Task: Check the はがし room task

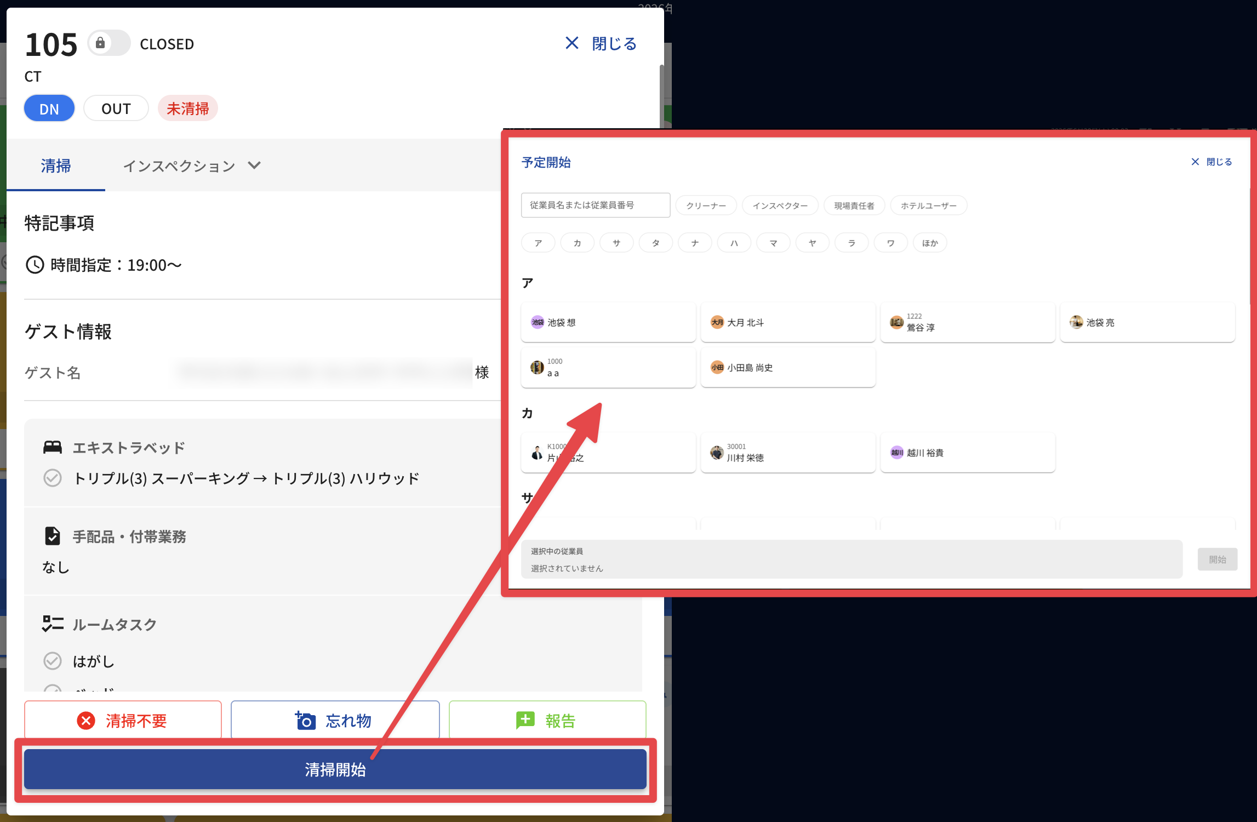Action: [x=53, y=661]
